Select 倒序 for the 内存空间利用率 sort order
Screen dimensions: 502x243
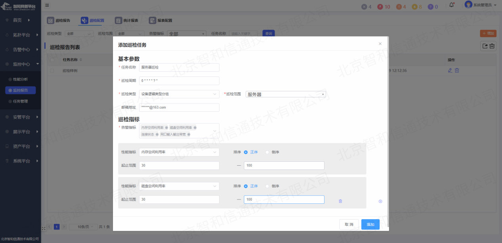tap(267, 152)
